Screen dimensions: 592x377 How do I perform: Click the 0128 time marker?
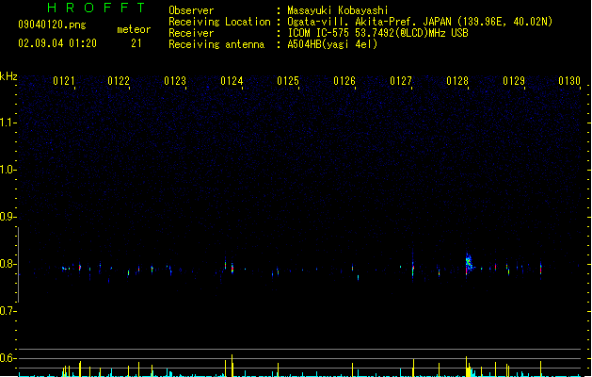coord(457,81)
